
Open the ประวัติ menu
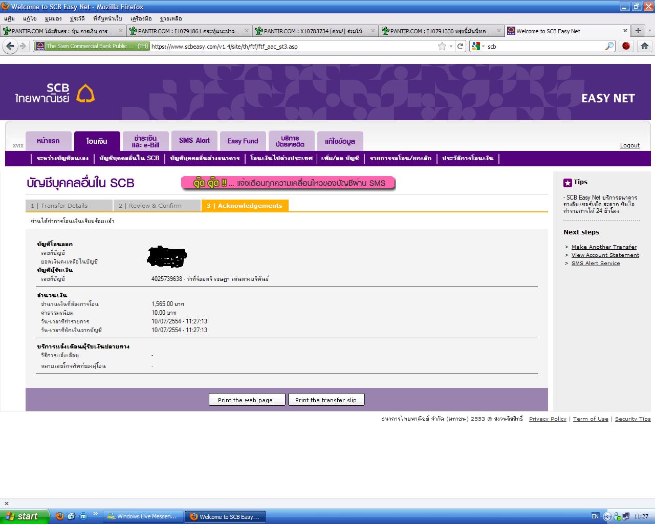click(x=77, y=18)
